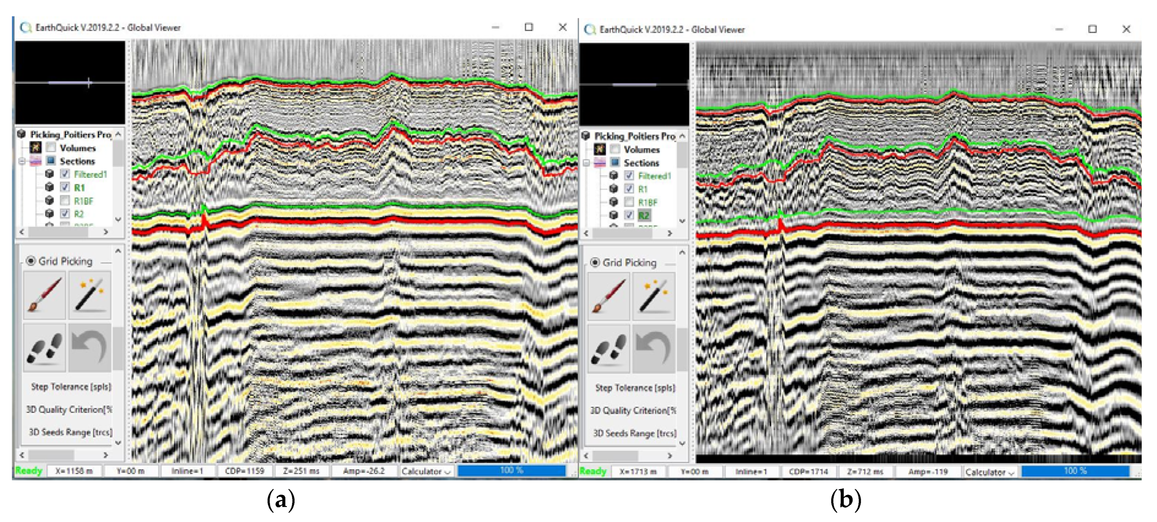Click the undo arrow icon in left window
Image resolution: width=1157 pixels, height=522 pixels.
(x=90, y=348)
